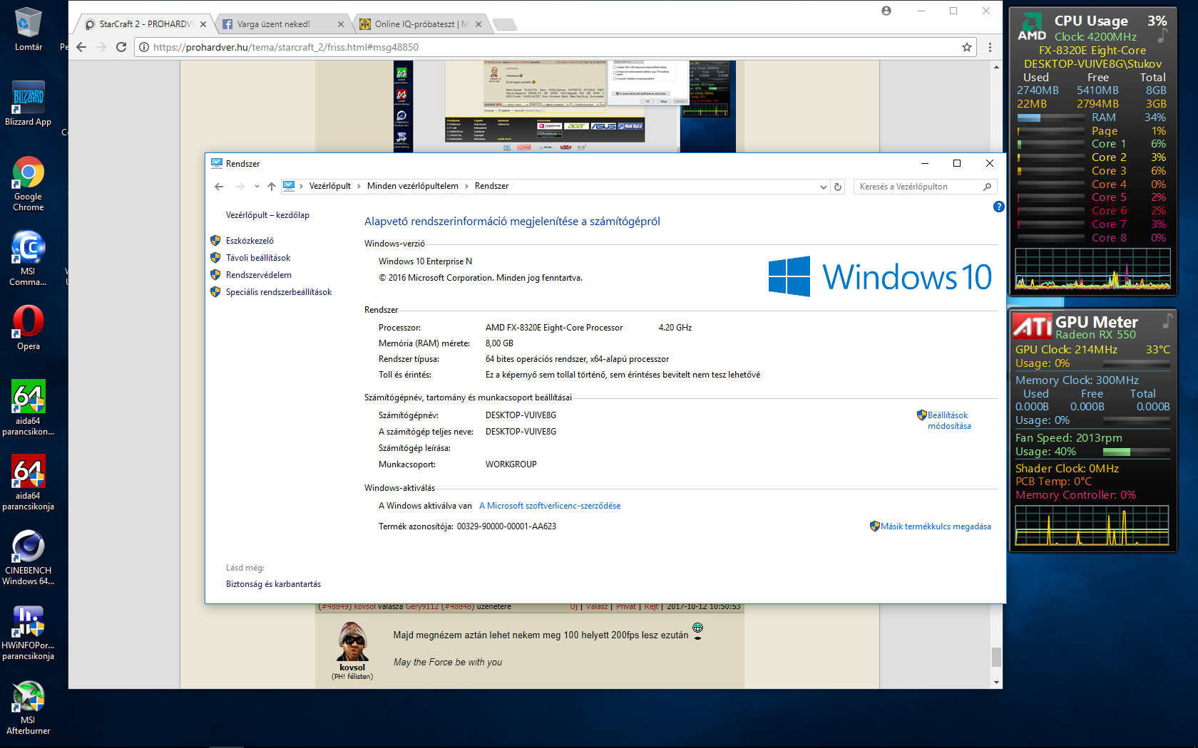Select the MSI Command Center desktop icon

tap(28, 259)
